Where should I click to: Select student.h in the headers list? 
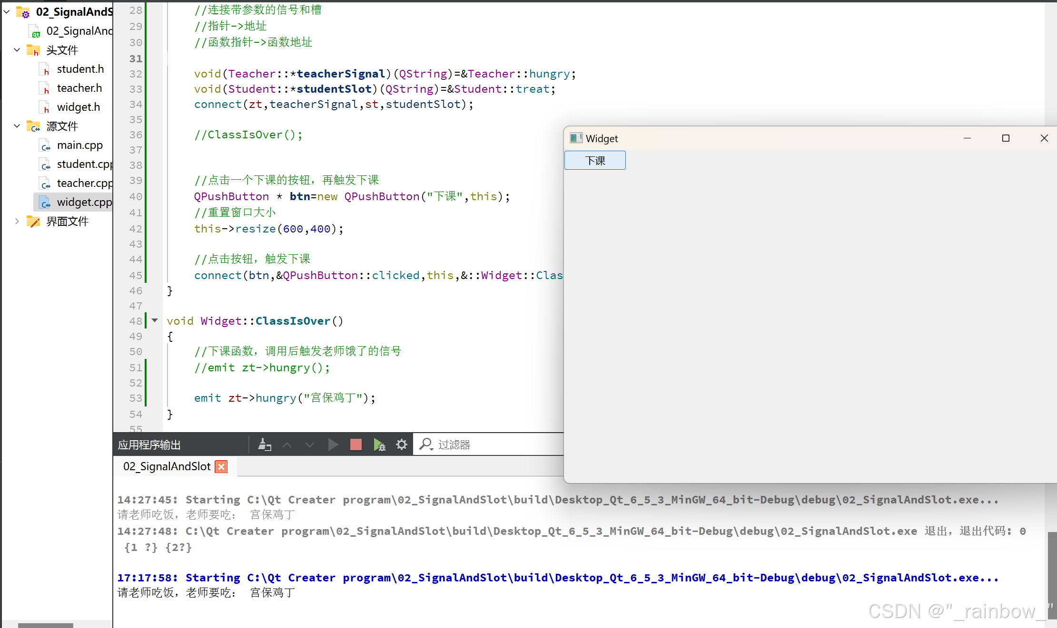pos(80,69)
